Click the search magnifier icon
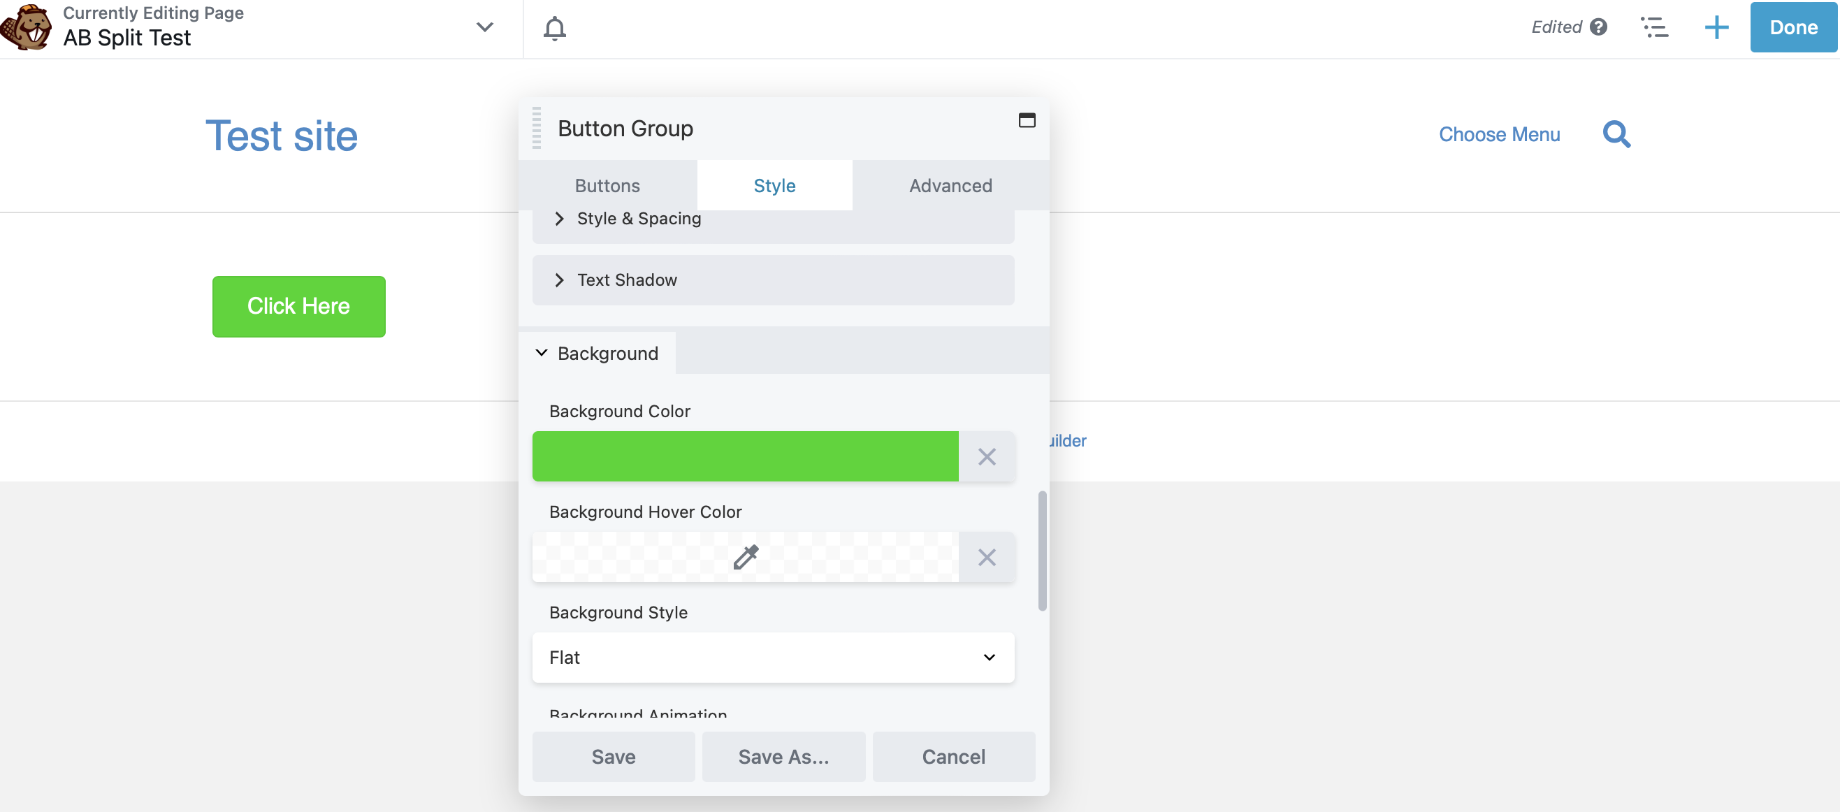Screen dimensions: 1840x812 pos(1616,134)
